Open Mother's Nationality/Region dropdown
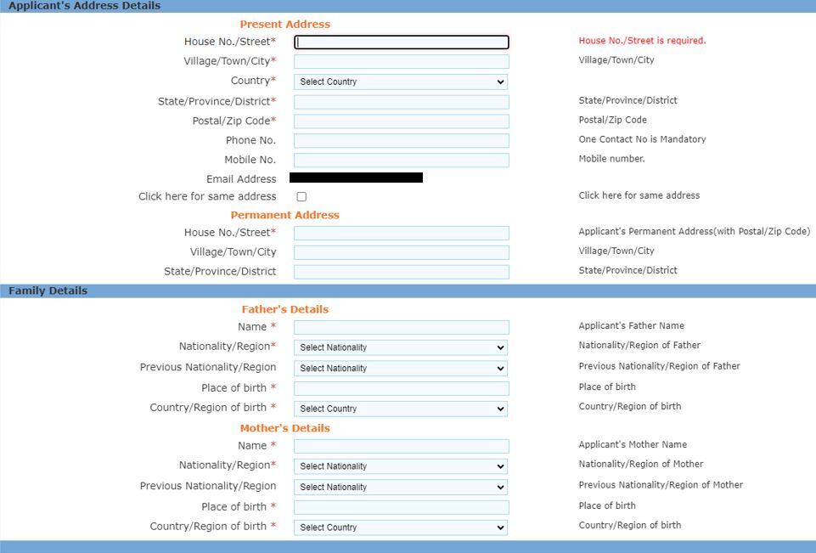The image size is (816, 553). point(401,466)
